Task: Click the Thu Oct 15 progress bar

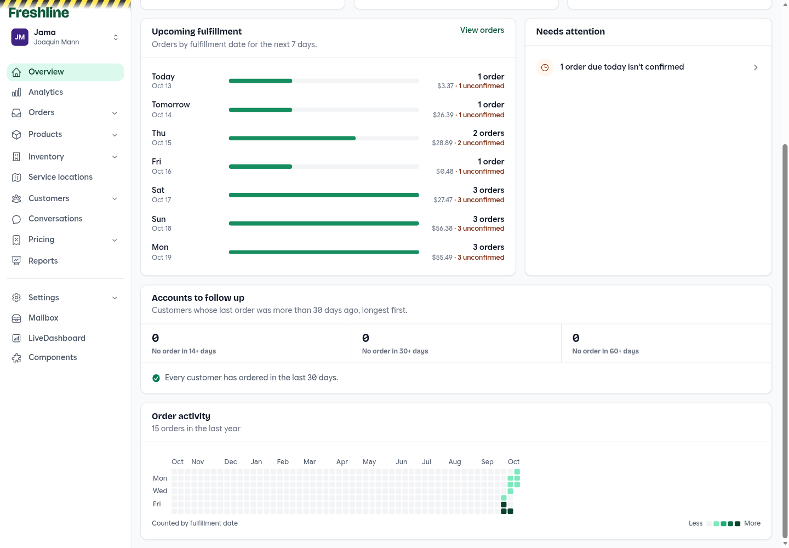Action: click(324, 138)
